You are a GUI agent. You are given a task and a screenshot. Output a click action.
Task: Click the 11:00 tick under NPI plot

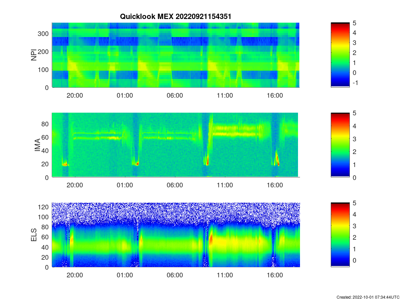225,95
